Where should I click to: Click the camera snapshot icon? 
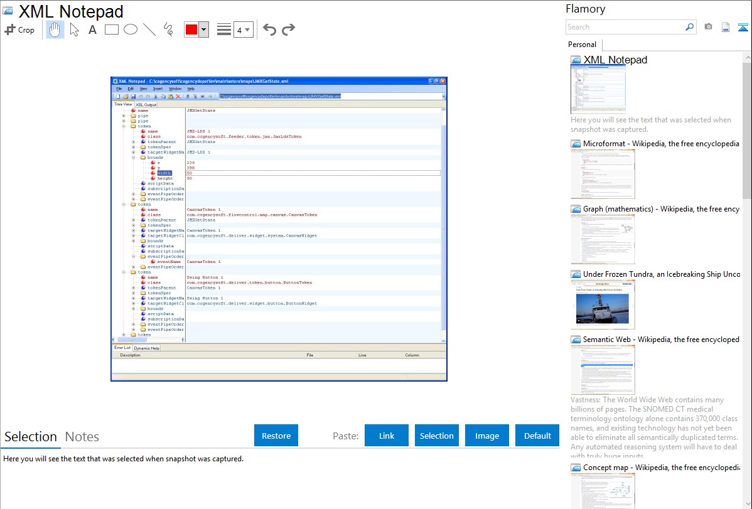708,27
